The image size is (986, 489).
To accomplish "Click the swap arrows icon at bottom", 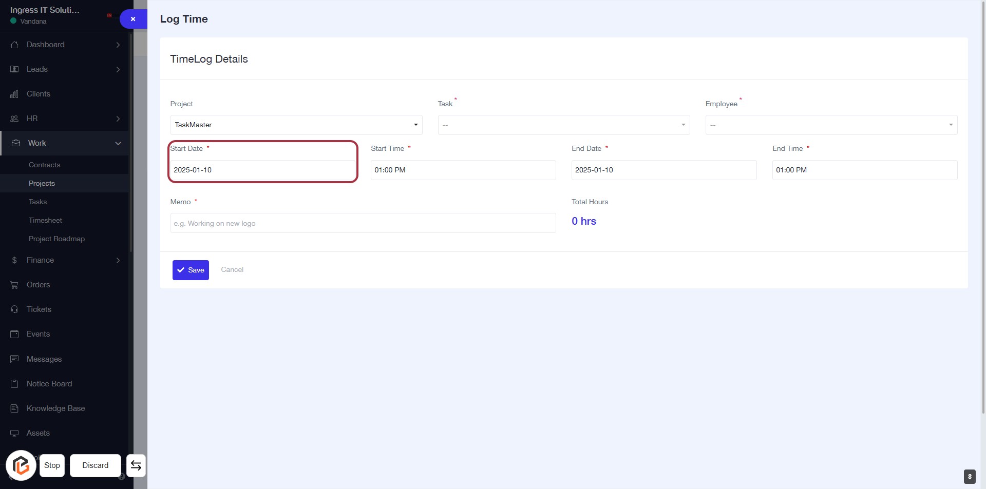I will click(136, 465).
